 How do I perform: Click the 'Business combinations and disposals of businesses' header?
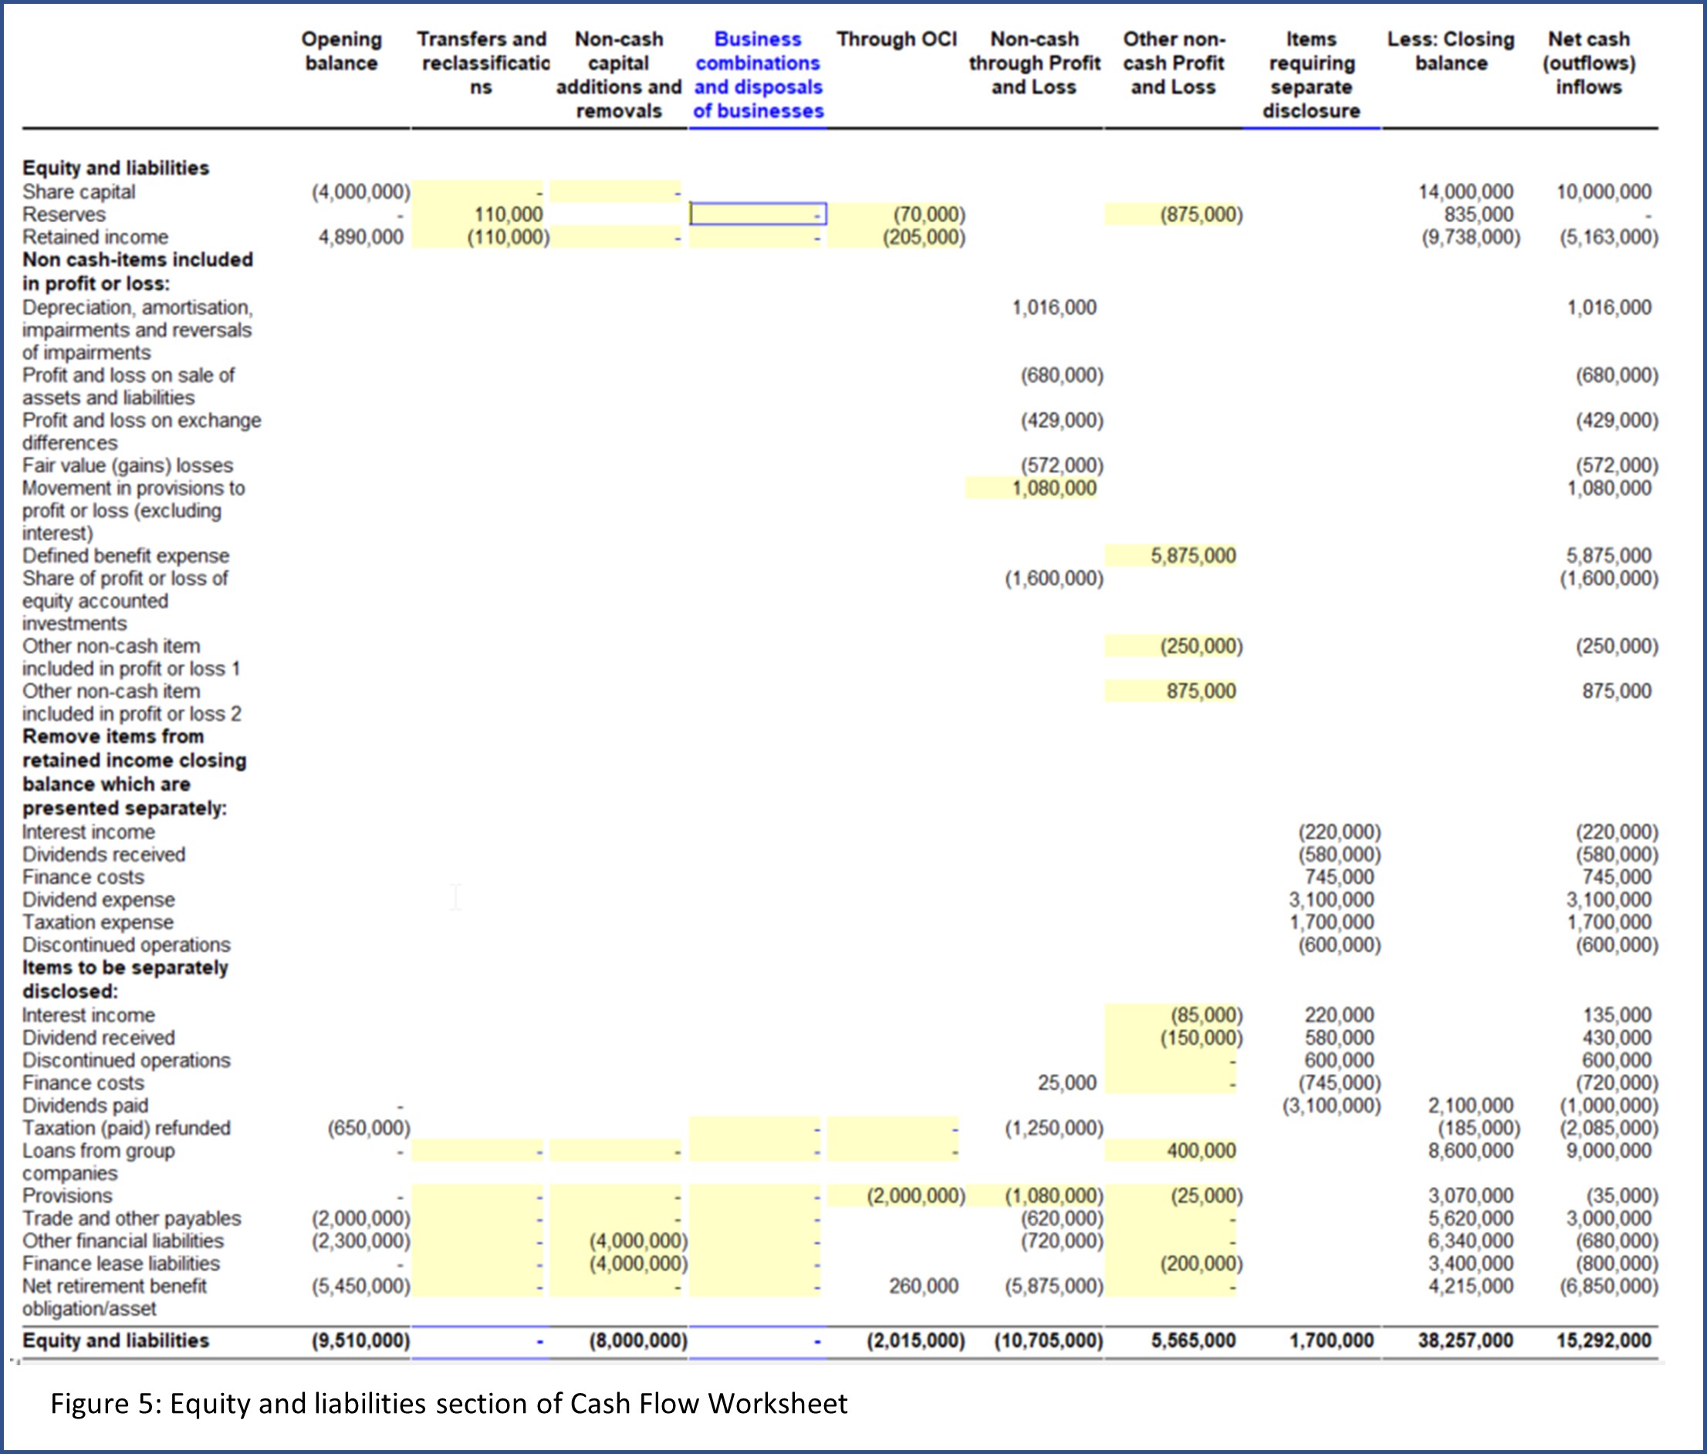pos(757,75)
